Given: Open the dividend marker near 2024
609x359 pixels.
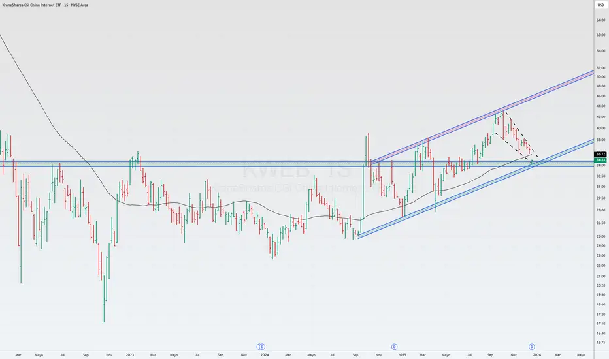Looking at the screenshot, I should (262, 347).
